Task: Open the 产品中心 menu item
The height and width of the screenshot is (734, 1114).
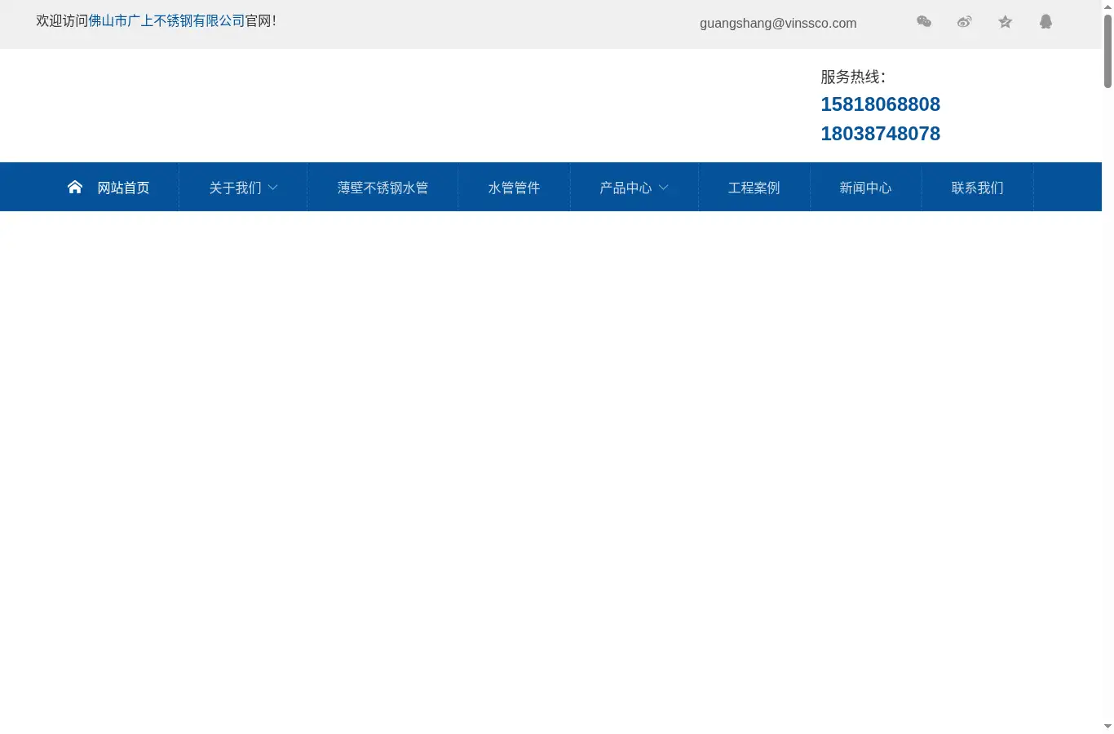Action: coord(626,188)
